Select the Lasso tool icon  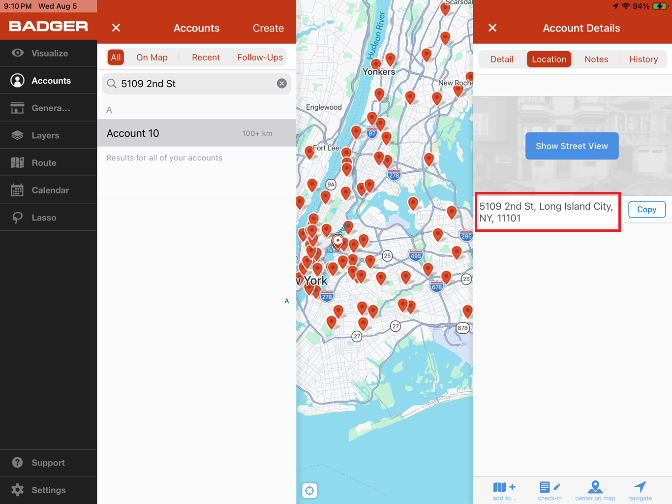[18, 218]
